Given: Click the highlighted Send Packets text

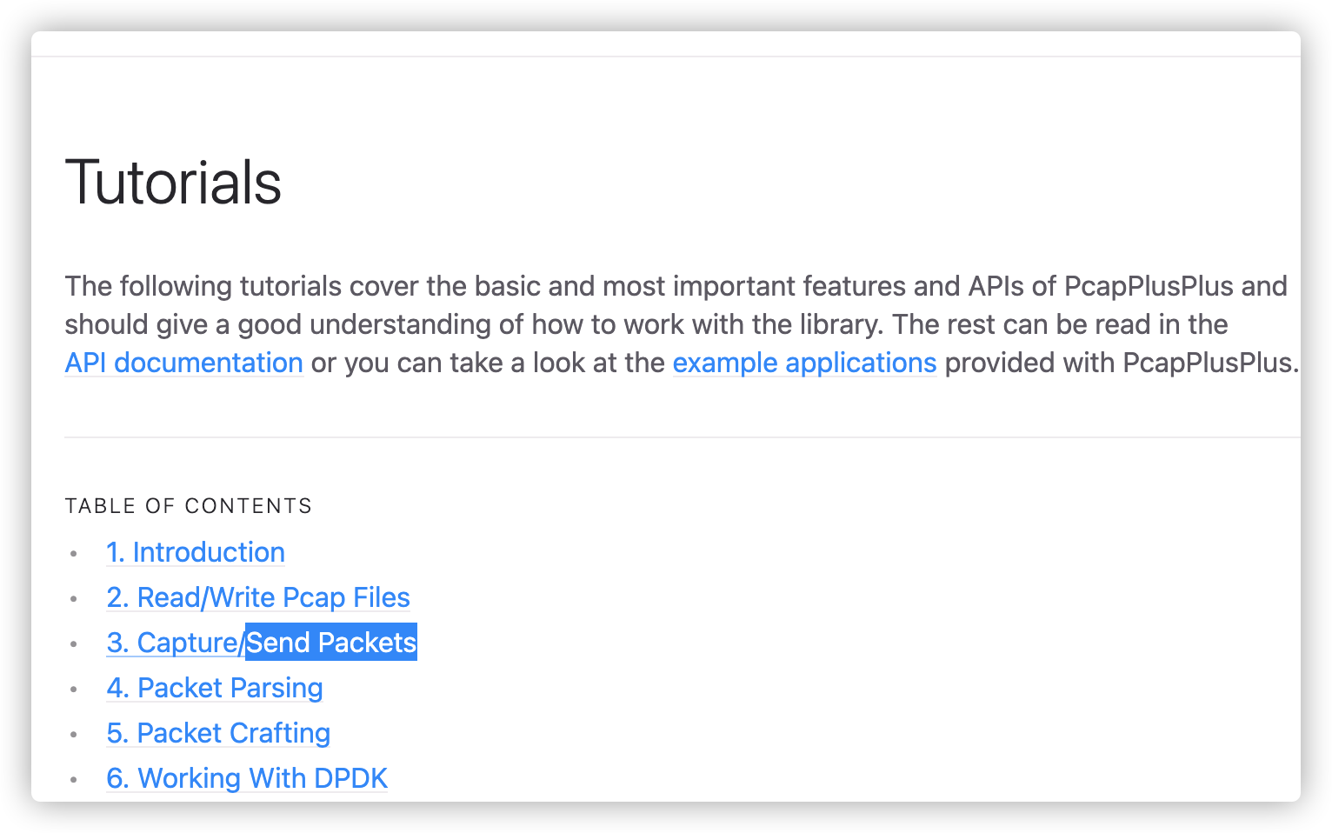Looking at the screenshot, I should point(330,643).
